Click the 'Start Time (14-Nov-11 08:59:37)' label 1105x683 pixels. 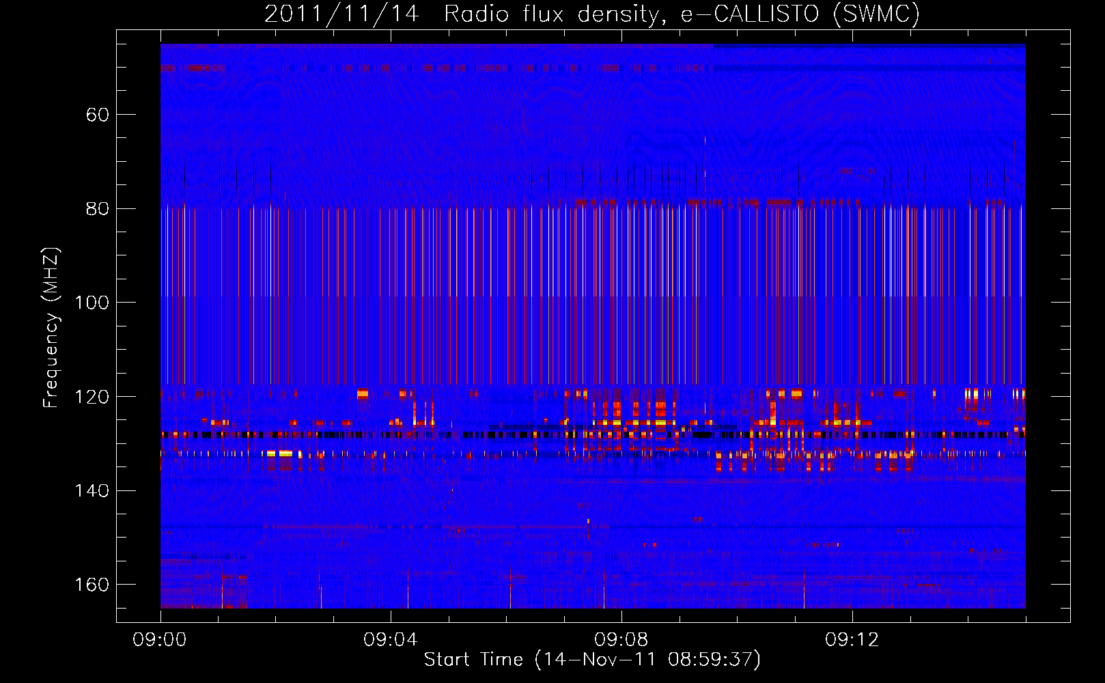pos(592,660)
